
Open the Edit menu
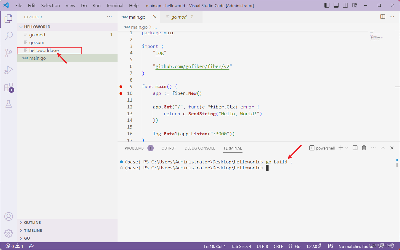[x=32, y=5]
